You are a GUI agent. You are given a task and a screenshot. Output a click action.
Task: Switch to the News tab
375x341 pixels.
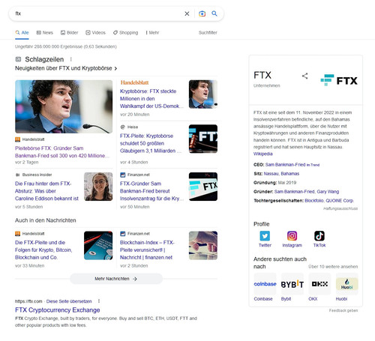point(45,33)
